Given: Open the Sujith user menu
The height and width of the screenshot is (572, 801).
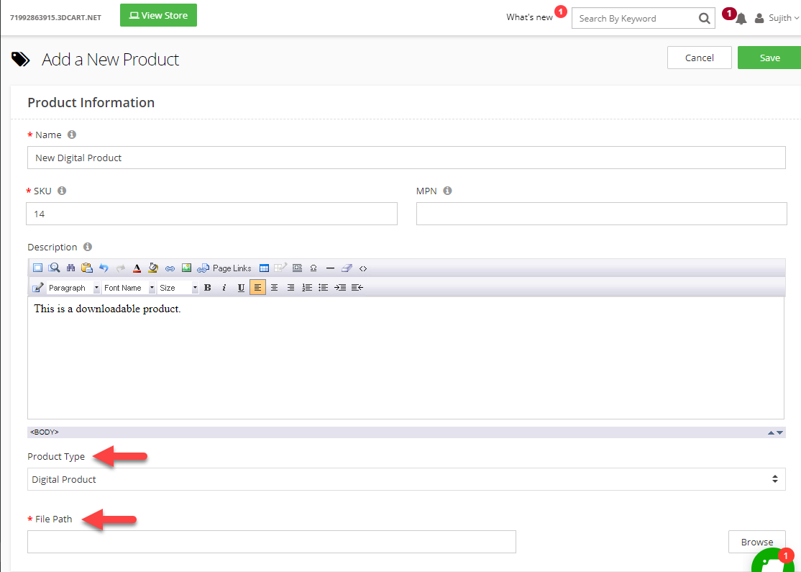Looking at the screenshot, I should click(x=777, y=18).
